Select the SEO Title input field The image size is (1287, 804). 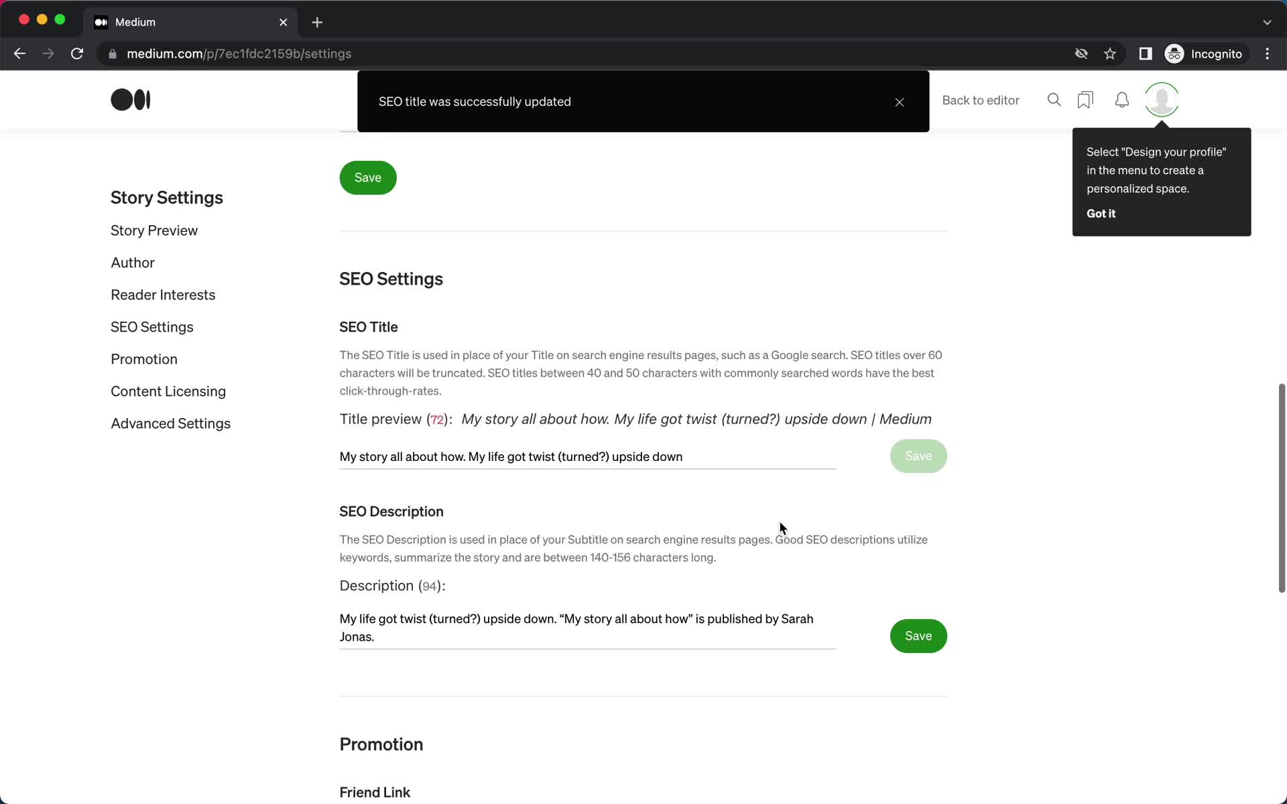(x=587, y=456)
